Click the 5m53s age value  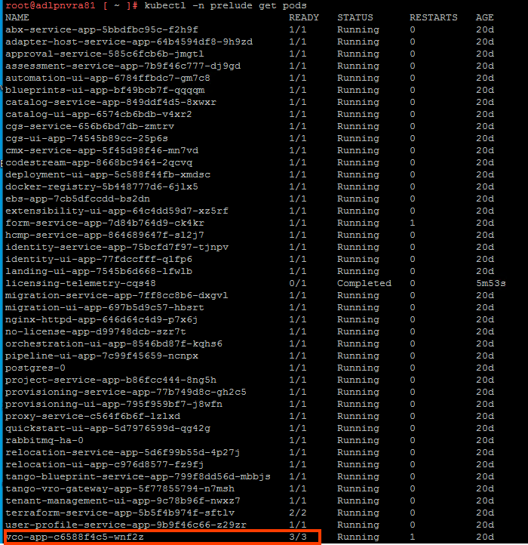click(490, 283)
